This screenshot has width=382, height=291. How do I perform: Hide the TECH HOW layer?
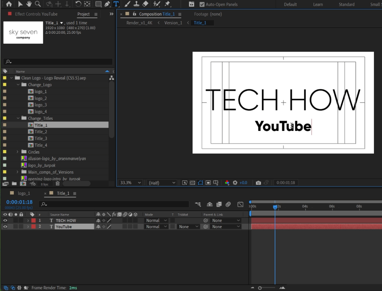pos(5,221)
